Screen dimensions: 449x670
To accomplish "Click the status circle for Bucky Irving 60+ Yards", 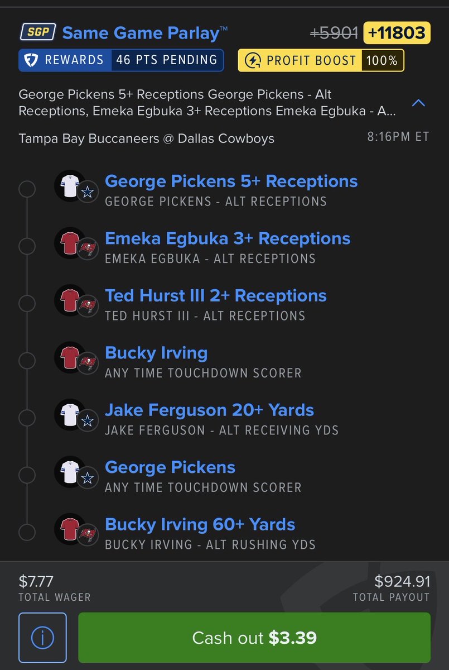I will pos(27,532).
